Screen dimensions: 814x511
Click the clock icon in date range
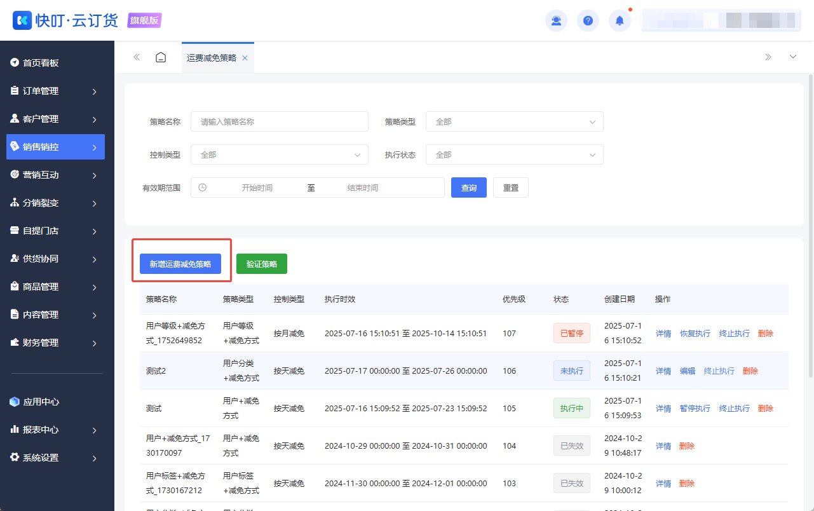tap(203, 187)
